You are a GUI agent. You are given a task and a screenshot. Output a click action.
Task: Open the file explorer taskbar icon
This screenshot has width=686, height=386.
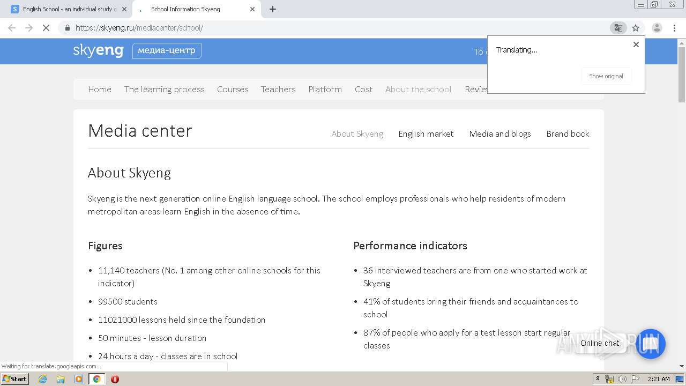coord(61,379)
